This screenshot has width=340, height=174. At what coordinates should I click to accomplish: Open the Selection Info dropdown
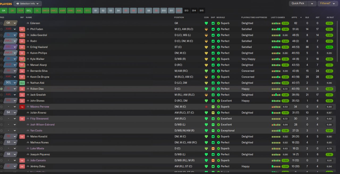28,3
